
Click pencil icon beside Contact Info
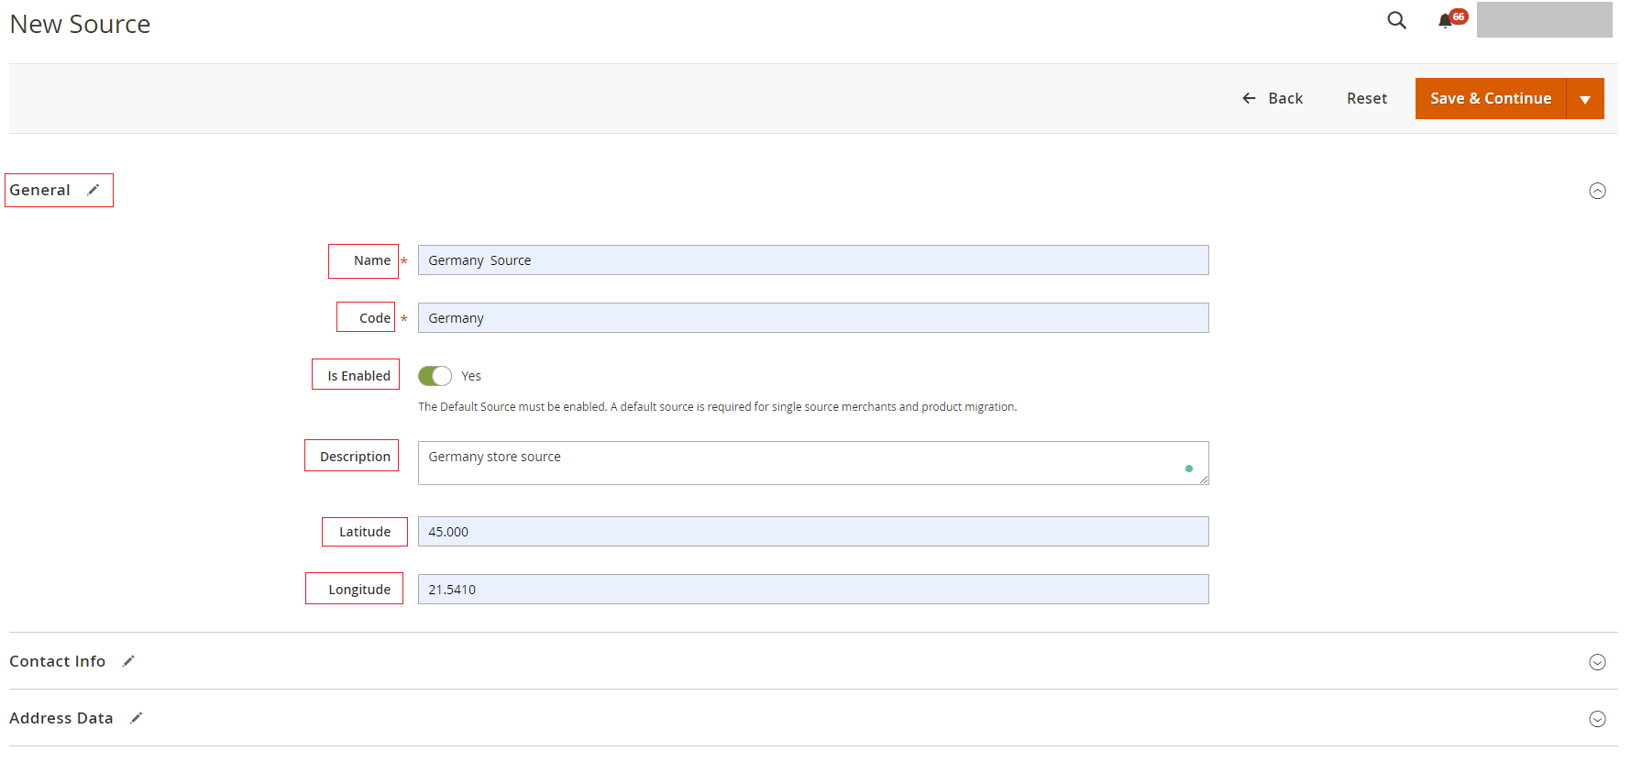click(129, 661)
